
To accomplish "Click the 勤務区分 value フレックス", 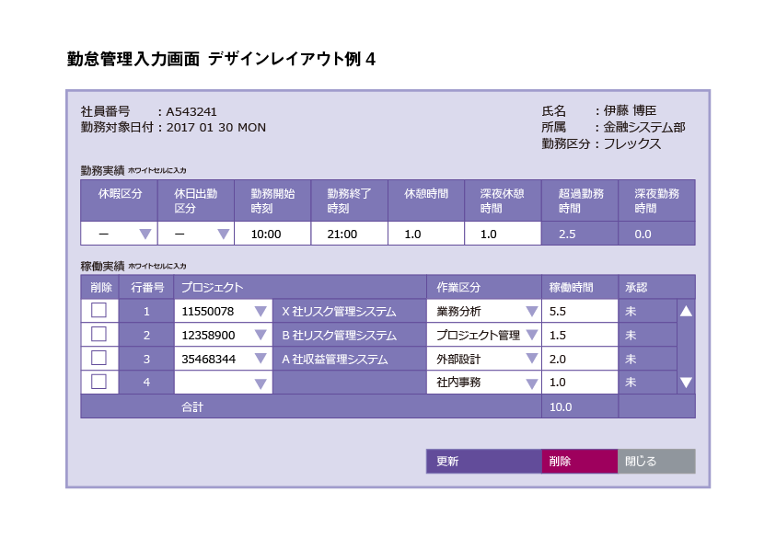I will pos(632,143).
